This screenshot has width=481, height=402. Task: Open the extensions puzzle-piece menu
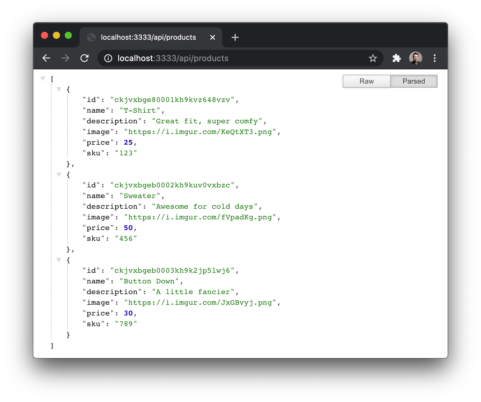tap(397, 58)
